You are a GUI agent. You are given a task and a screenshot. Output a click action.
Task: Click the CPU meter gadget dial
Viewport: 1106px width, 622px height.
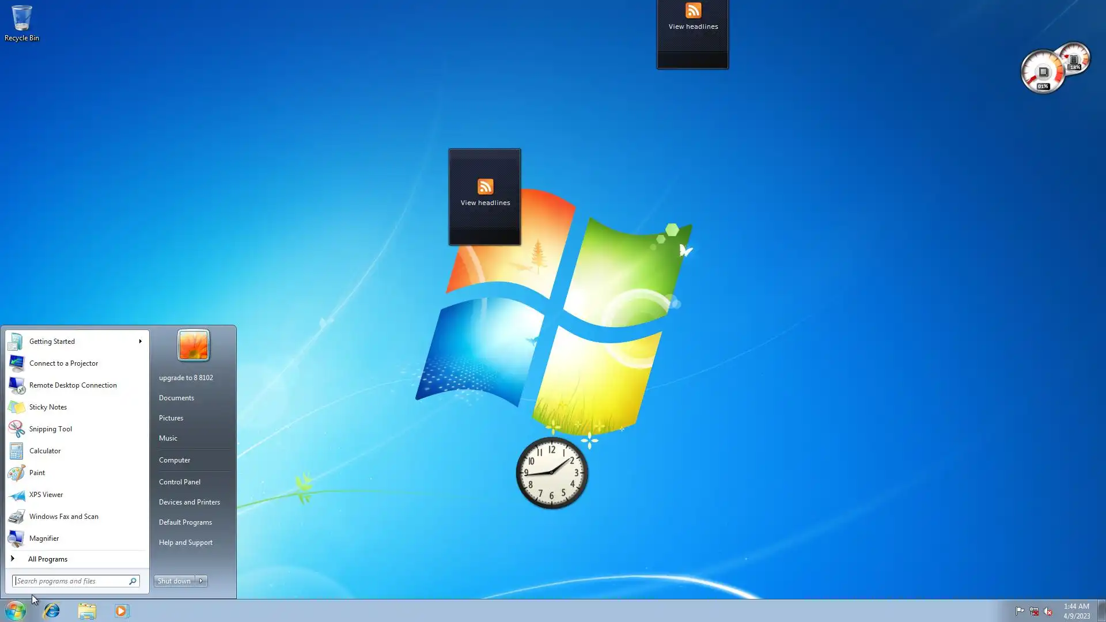1043,73
